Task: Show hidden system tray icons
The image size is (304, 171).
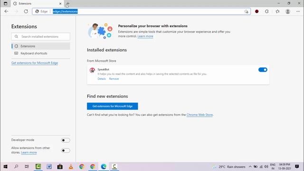Action: tap(250, 167)
